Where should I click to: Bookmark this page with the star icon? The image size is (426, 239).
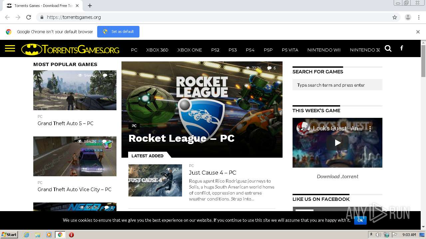(395, 17)
